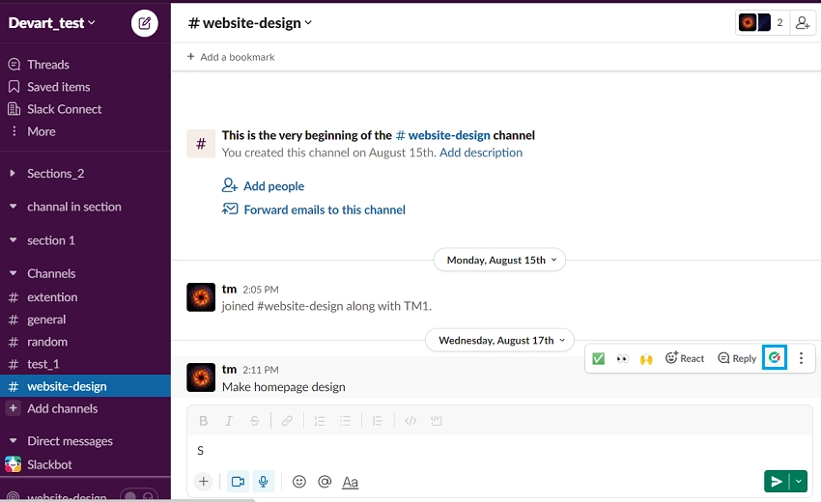Add the white check mark reaction
The width and height of the screenshot is (821, 502).
point(598,358)
